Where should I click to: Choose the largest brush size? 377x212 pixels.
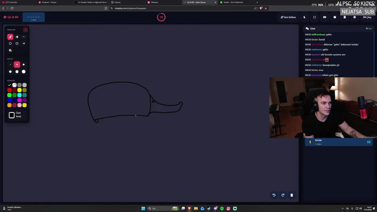pos(24,72)
